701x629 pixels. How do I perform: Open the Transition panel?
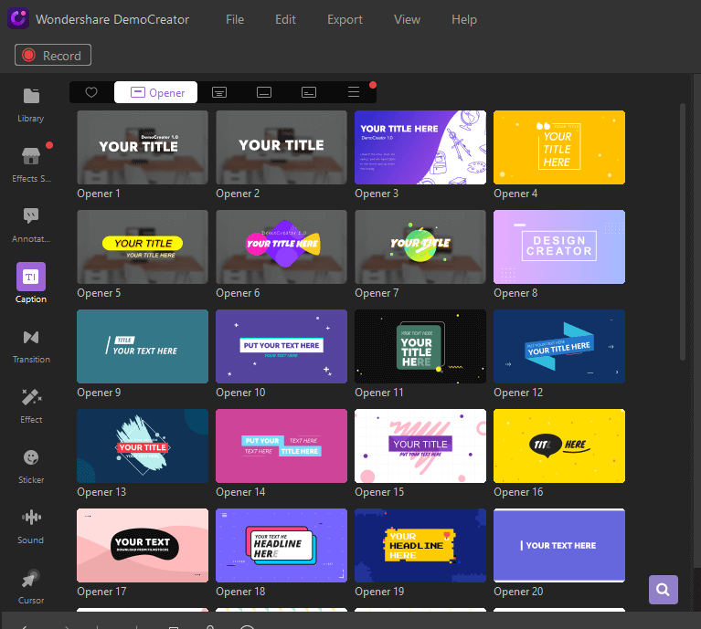(x=31, y=346)
